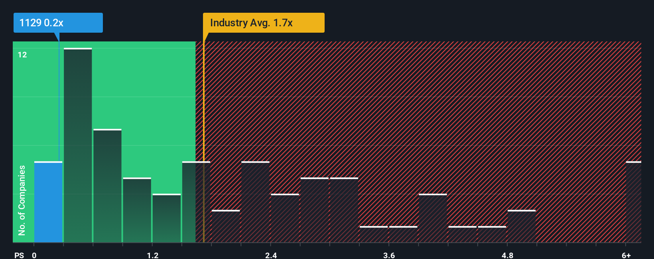Click the far-right '6+' histogram bar
Screen dimensions: 654x259
click(634, 202)
